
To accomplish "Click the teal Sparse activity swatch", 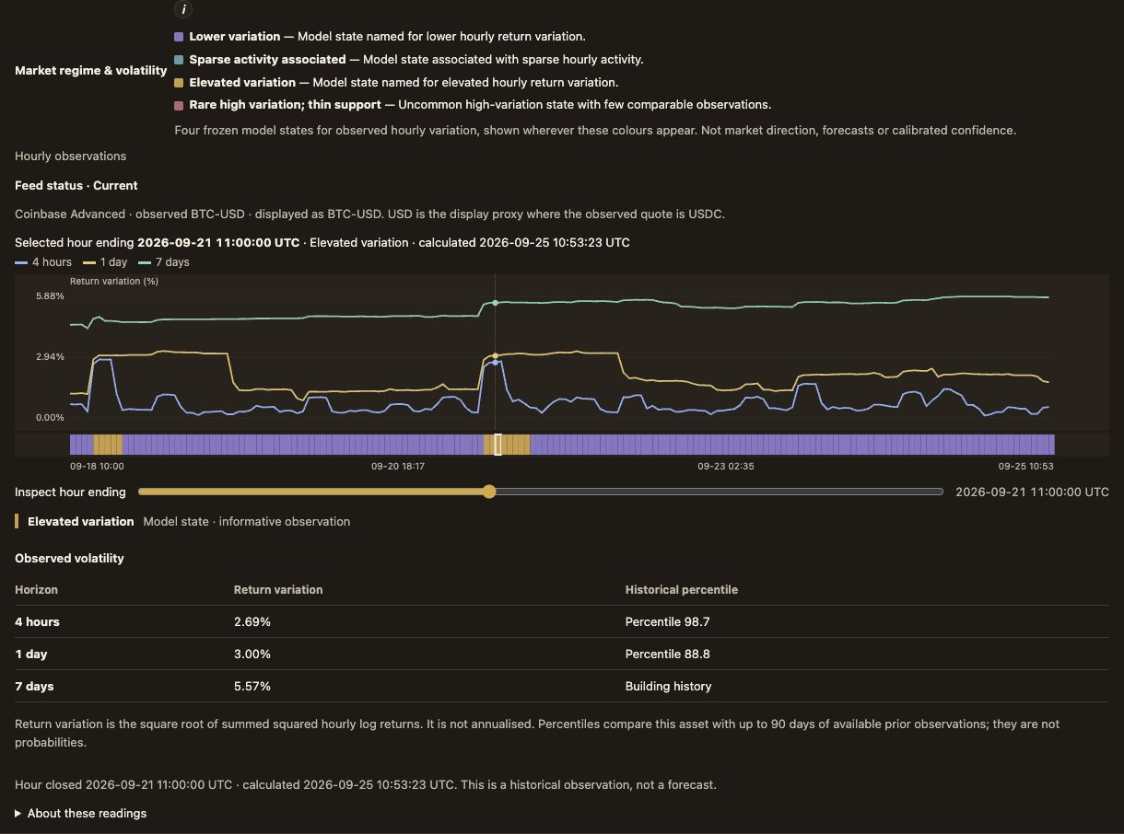I will click(179, 60).
